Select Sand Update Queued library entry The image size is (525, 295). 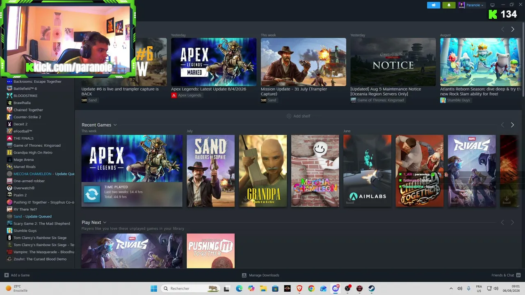point(32,216)
